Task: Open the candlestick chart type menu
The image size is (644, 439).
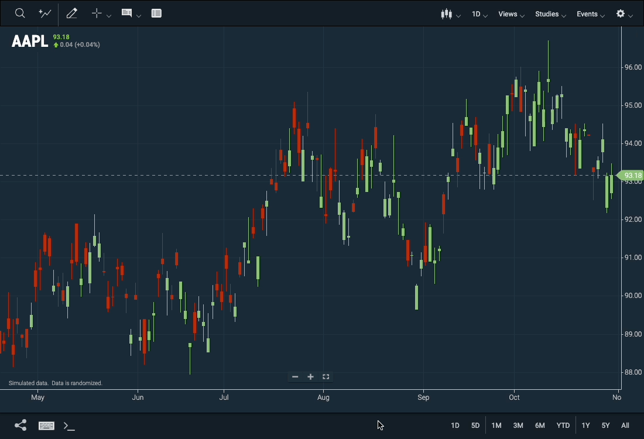Action: [451, 14]
